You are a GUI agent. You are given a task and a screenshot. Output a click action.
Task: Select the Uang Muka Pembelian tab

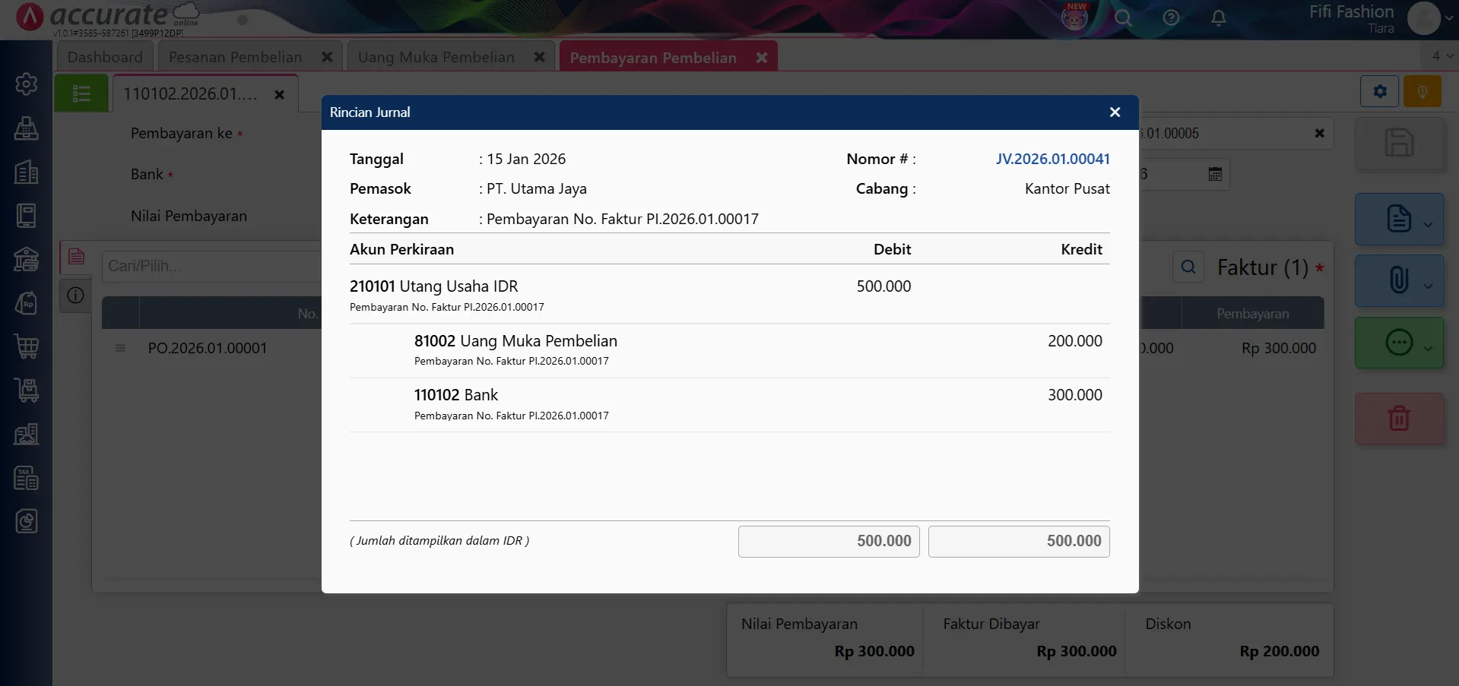click(x=436, y=57)
